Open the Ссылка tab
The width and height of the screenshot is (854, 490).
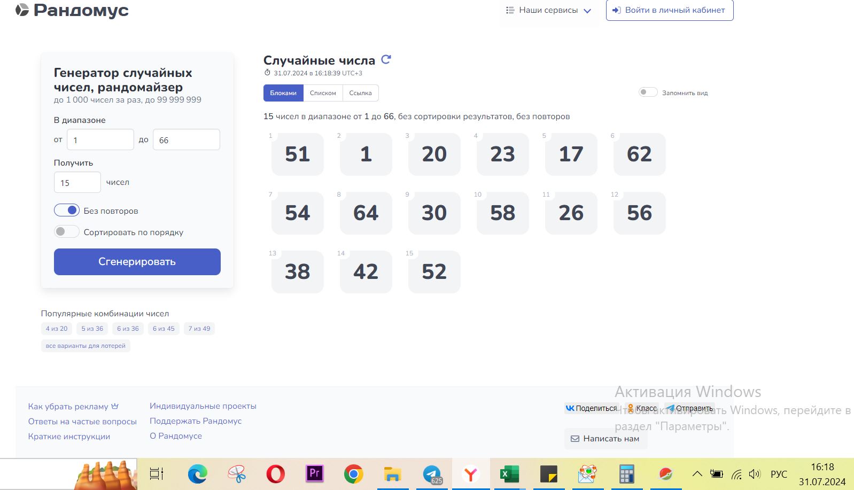361,93
